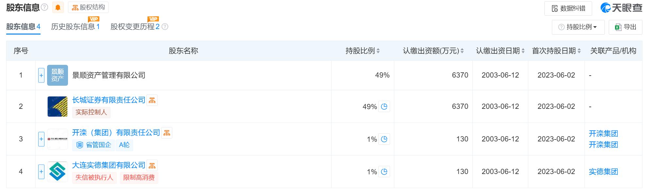Open the 持股比例 dropdown filter
The image size is (648, 189).
coord(578,27)
